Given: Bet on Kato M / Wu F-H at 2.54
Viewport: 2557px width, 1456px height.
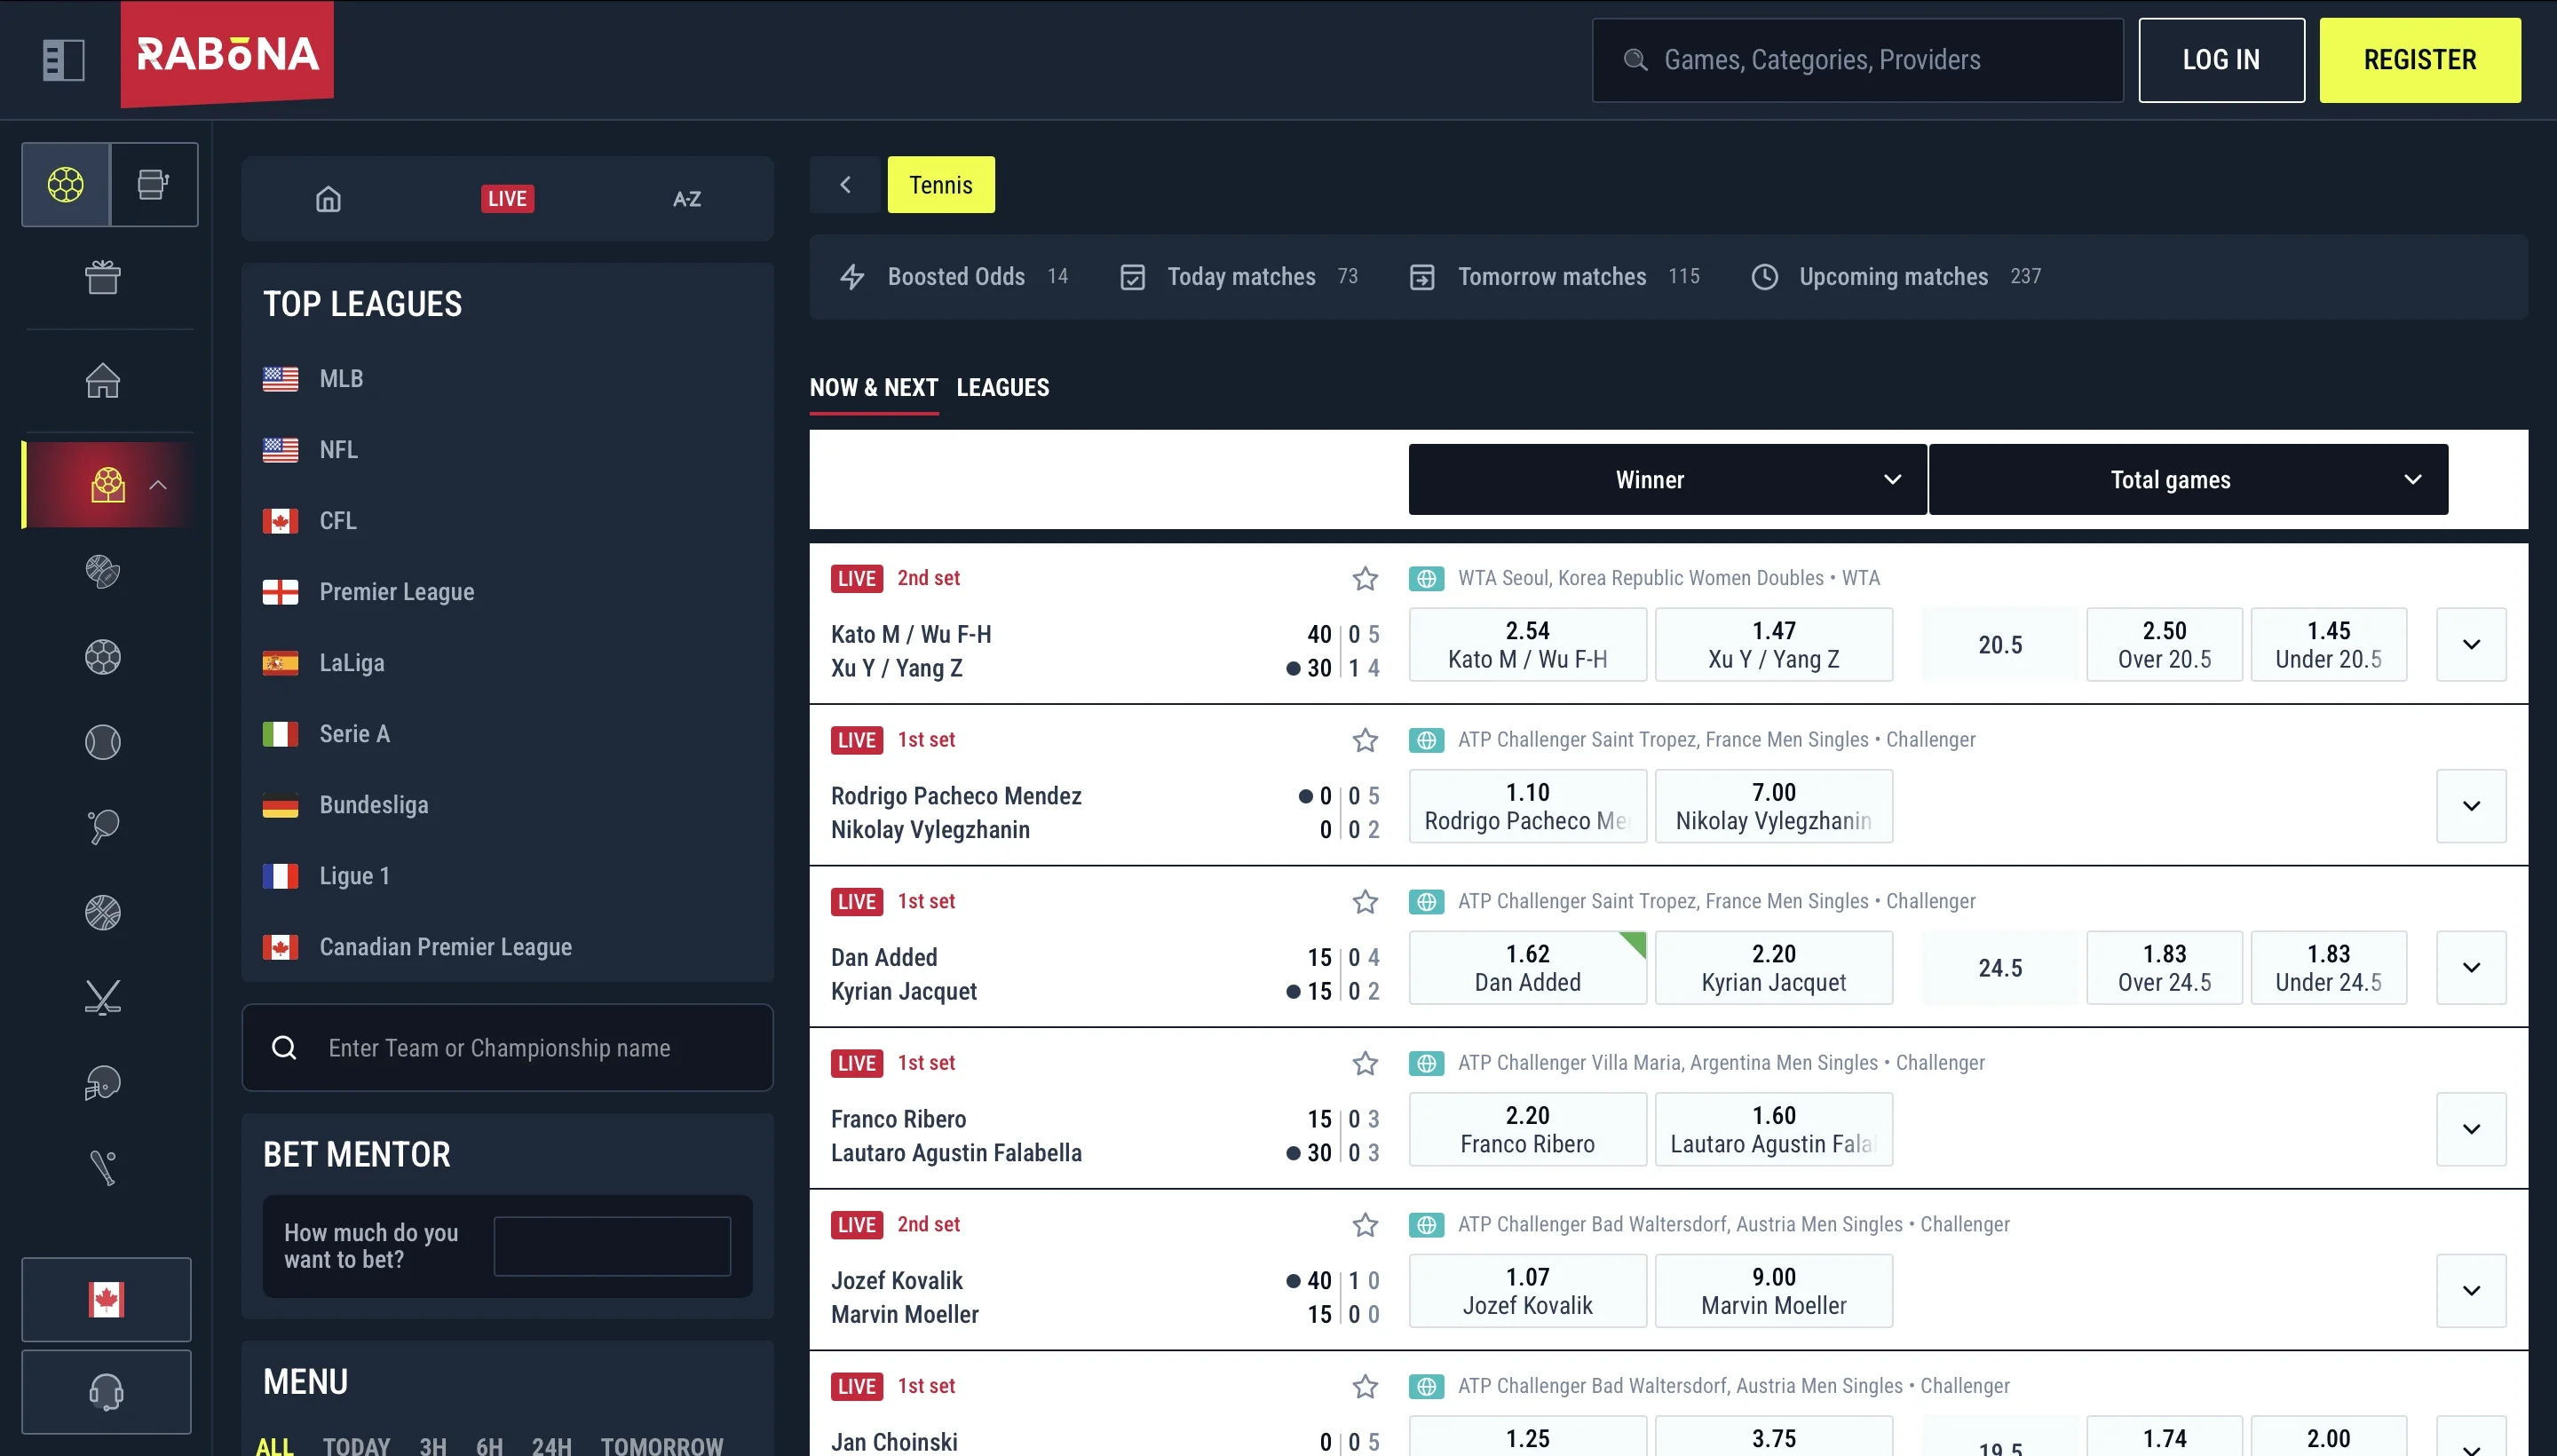Looking at the screenshot, I should point(1527,645).
